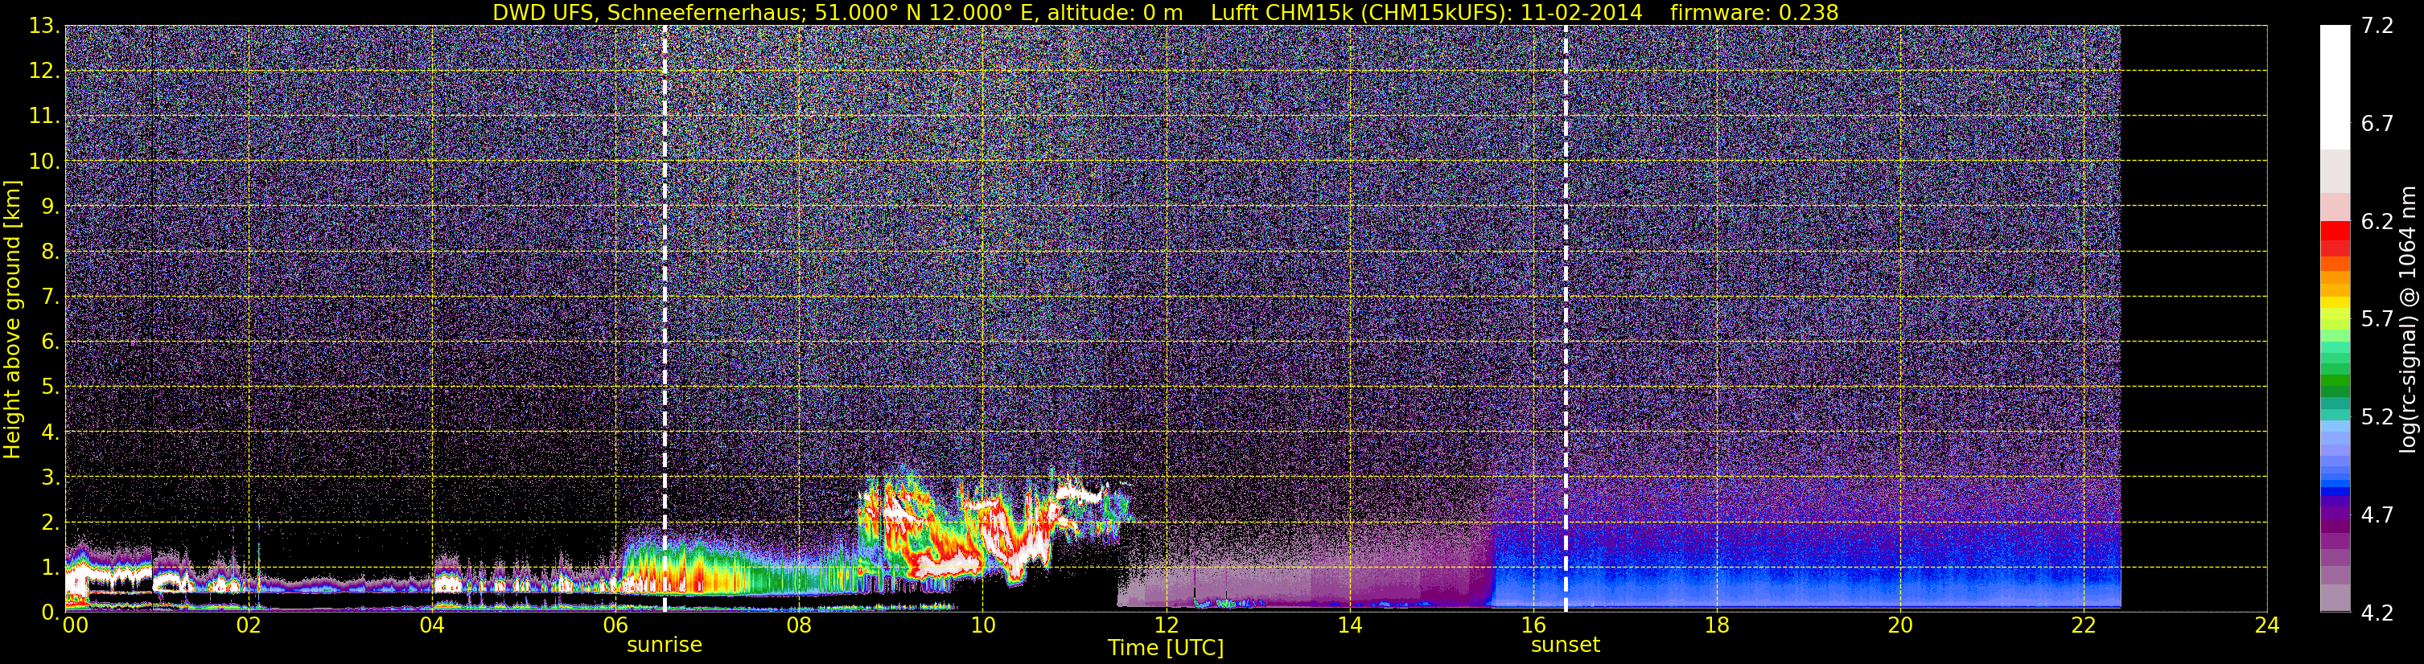Click the x-axis tick label '24'
Image resolution: width=2424 pixels, height=664 pixels.
click(2267, 625)
